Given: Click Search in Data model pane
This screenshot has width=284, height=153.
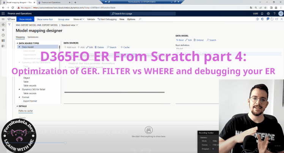Looking at the screenshot, I should click(x=211, y=40).
